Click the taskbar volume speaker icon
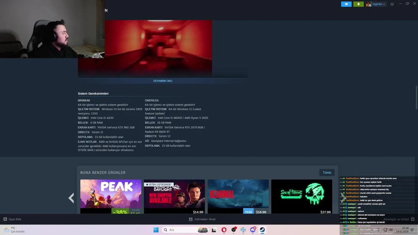 391,230
